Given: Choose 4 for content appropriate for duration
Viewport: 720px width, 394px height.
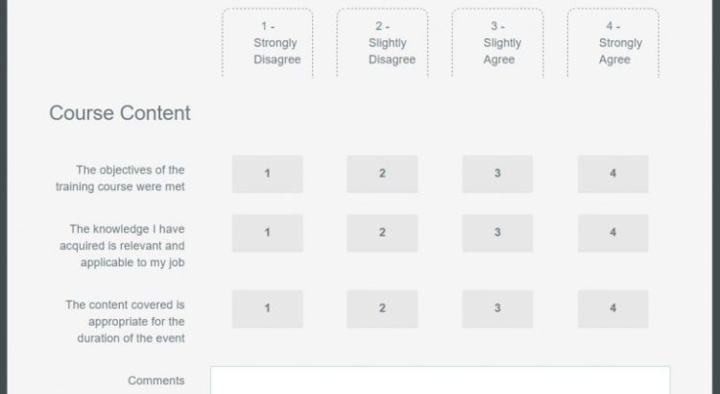Looking at the screenshot, I should [x=612, y=308].
